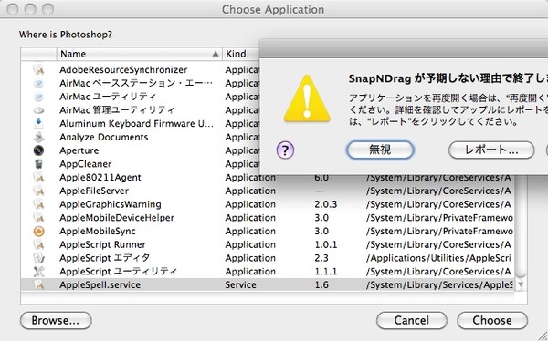This screenshot has width=548, height=341.
Task: Click the Choose button
Action: pyautogui.click(x=492, y=320)
